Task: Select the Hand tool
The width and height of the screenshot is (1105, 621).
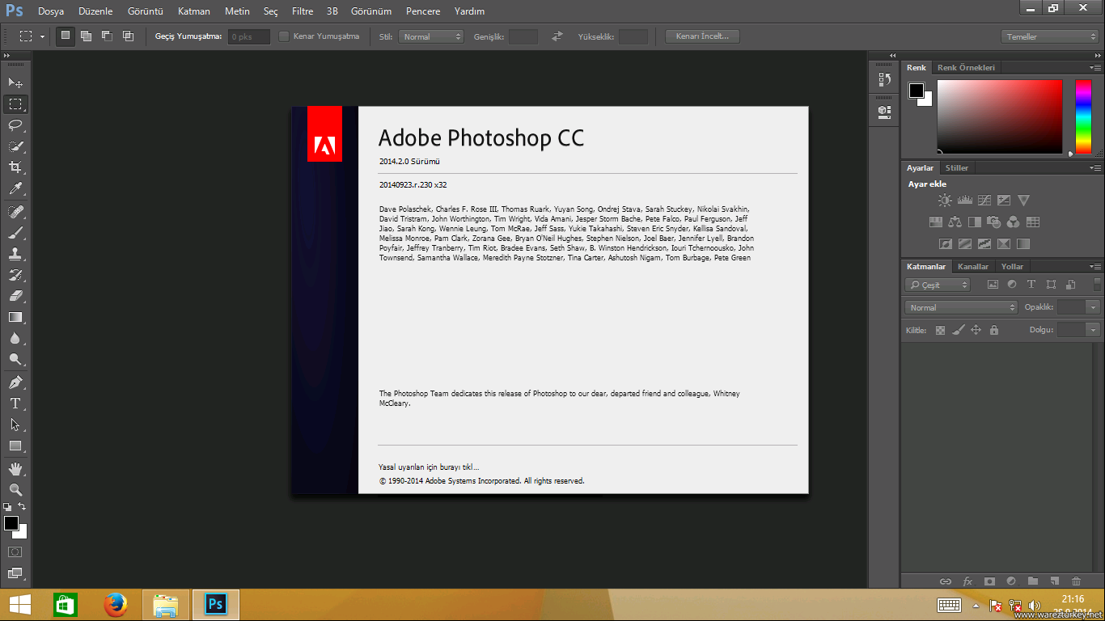Action: click(15, 468)
